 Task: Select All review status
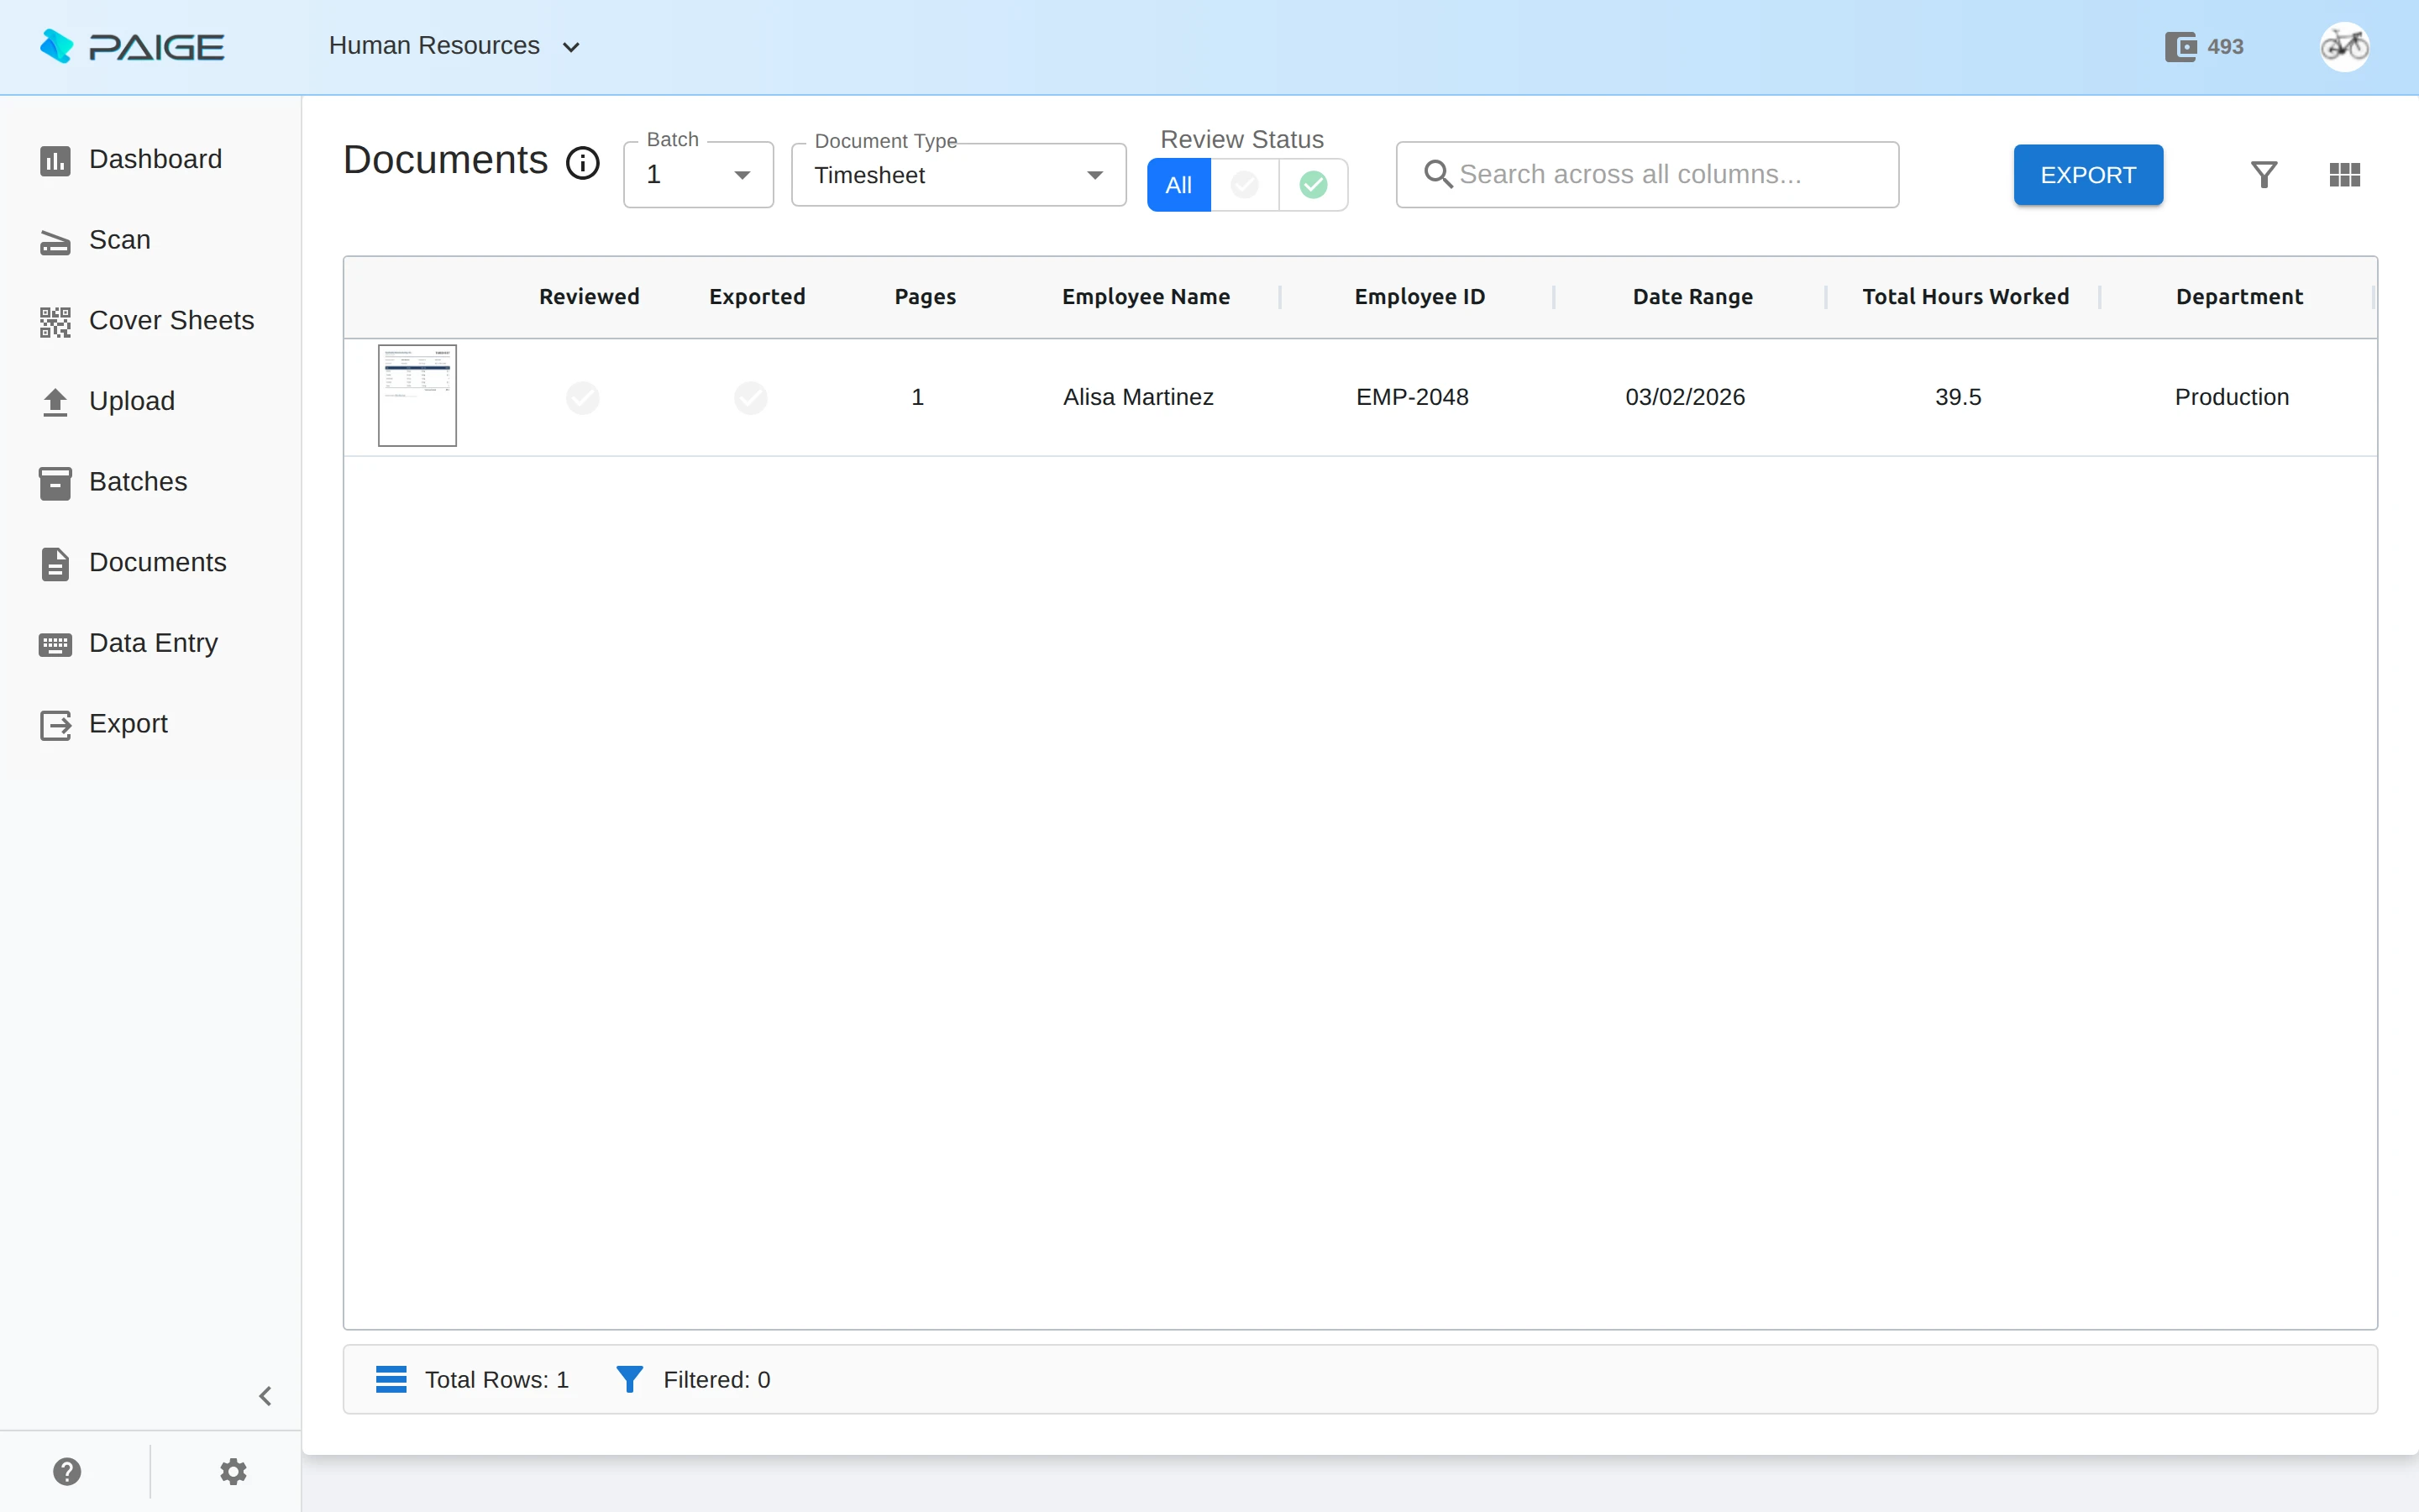coord(1178,185)
